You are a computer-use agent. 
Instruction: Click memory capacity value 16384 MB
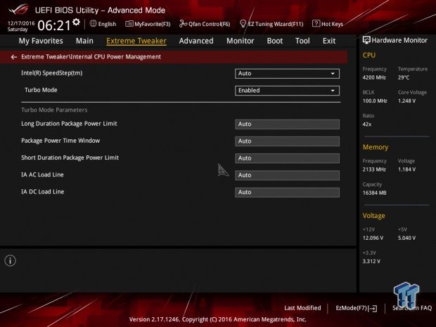(x=374, y=193)
